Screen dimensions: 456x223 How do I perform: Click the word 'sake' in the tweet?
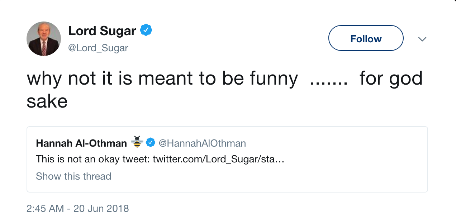pos(47,101)
